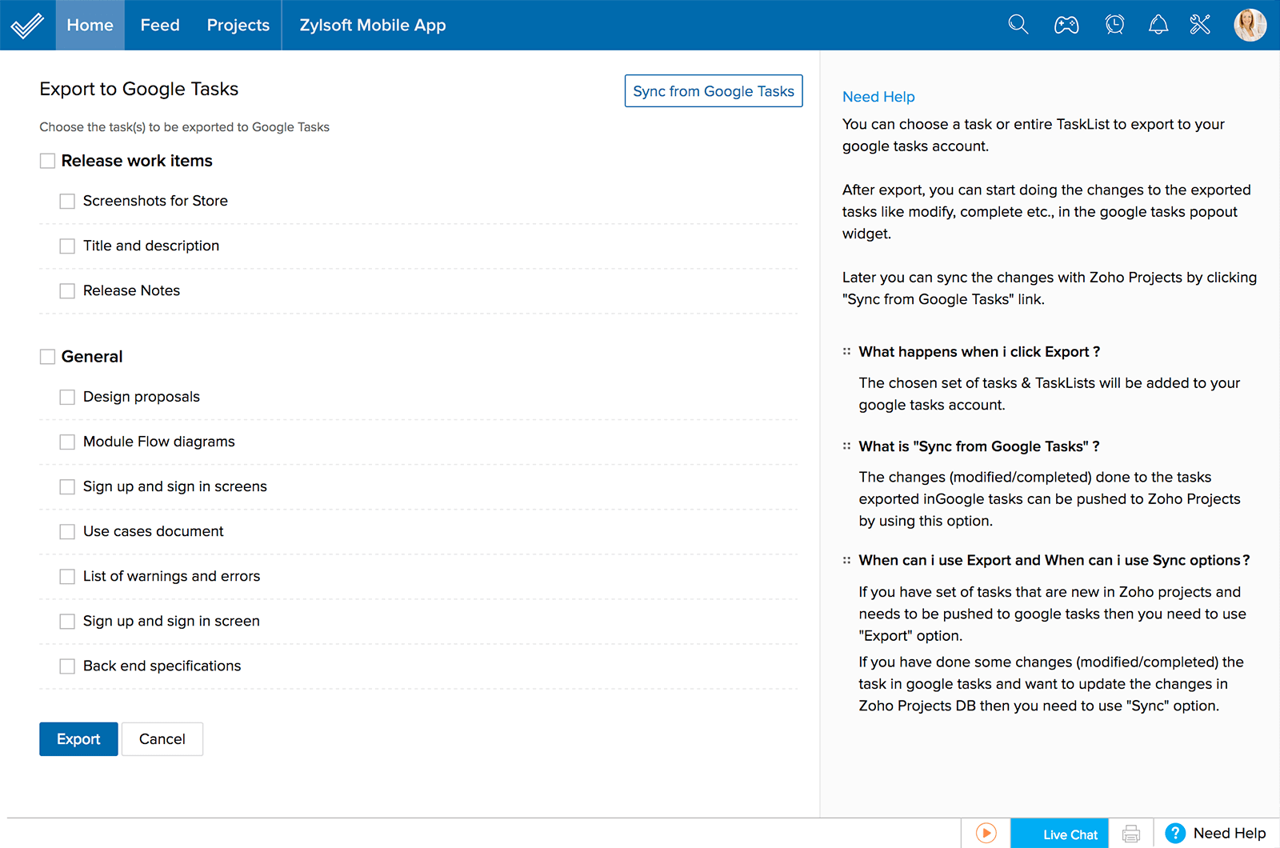Open settings using the tools icon
This screenshot has width=1280, height=848.
[1200, 25]
